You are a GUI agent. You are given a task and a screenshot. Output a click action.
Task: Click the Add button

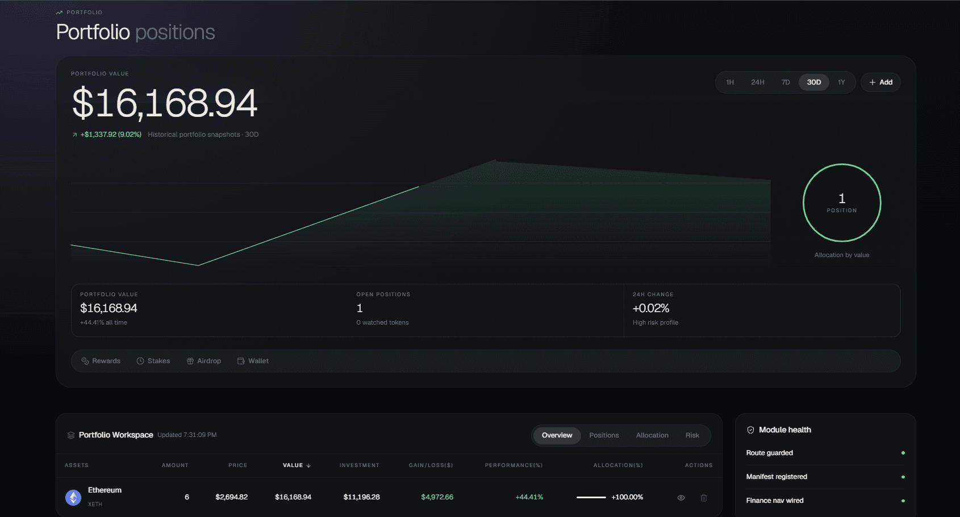point(880,82)
